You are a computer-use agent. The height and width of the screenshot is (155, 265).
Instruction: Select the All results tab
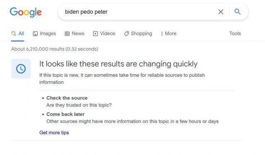tap(17, 34)
